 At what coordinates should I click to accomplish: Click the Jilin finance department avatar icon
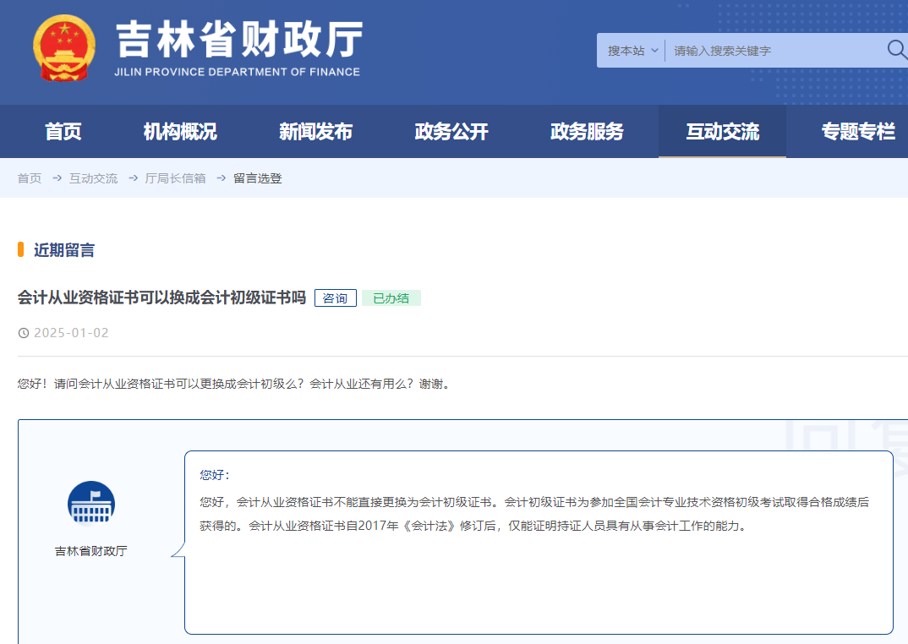[x=91, y=503]
